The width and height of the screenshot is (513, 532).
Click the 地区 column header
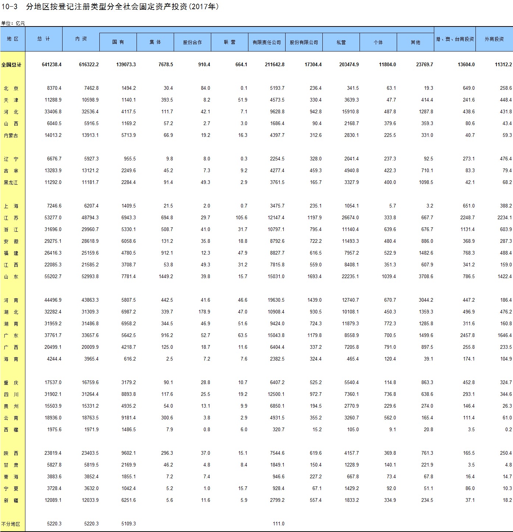(13, 39)
